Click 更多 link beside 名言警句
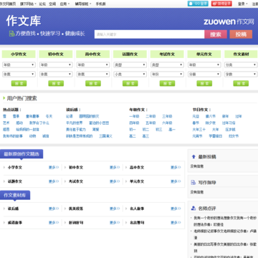The height and width of the screenshot is (258, 258). click(x=176, y=223)
